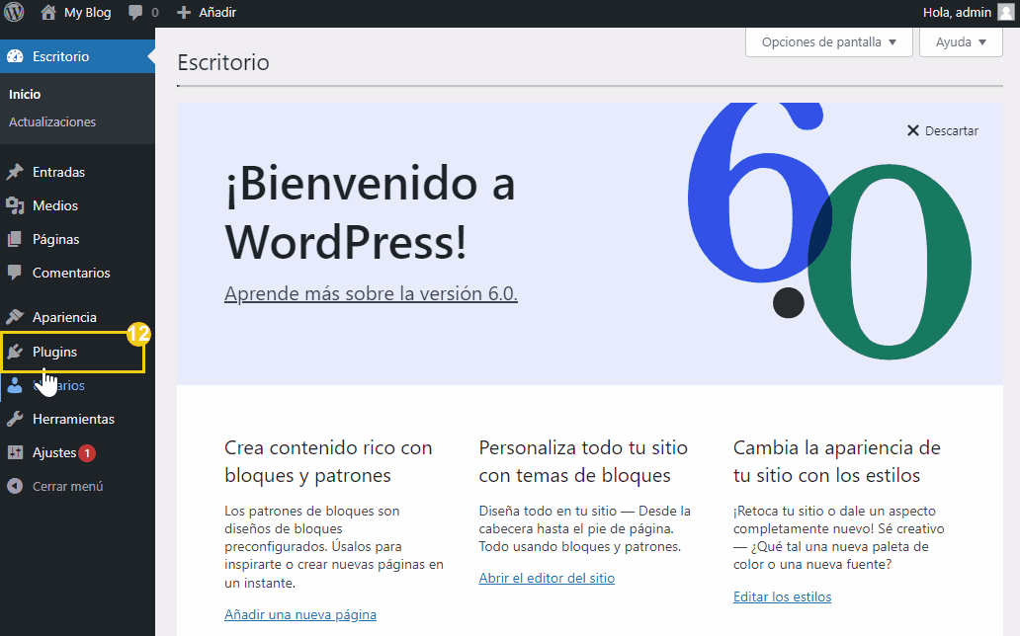This screenshot has height=636, width=1020.
Task: Open the Apariencia menu
Action: (x=77, y=317)
